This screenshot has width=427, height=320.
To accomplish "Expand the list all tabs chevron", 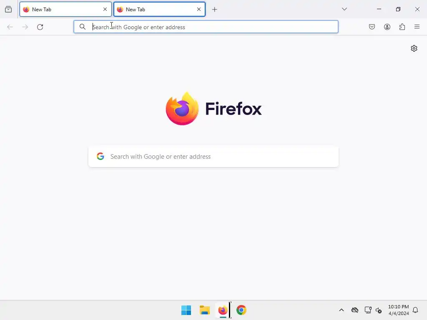I will click(x=344, y=9).
